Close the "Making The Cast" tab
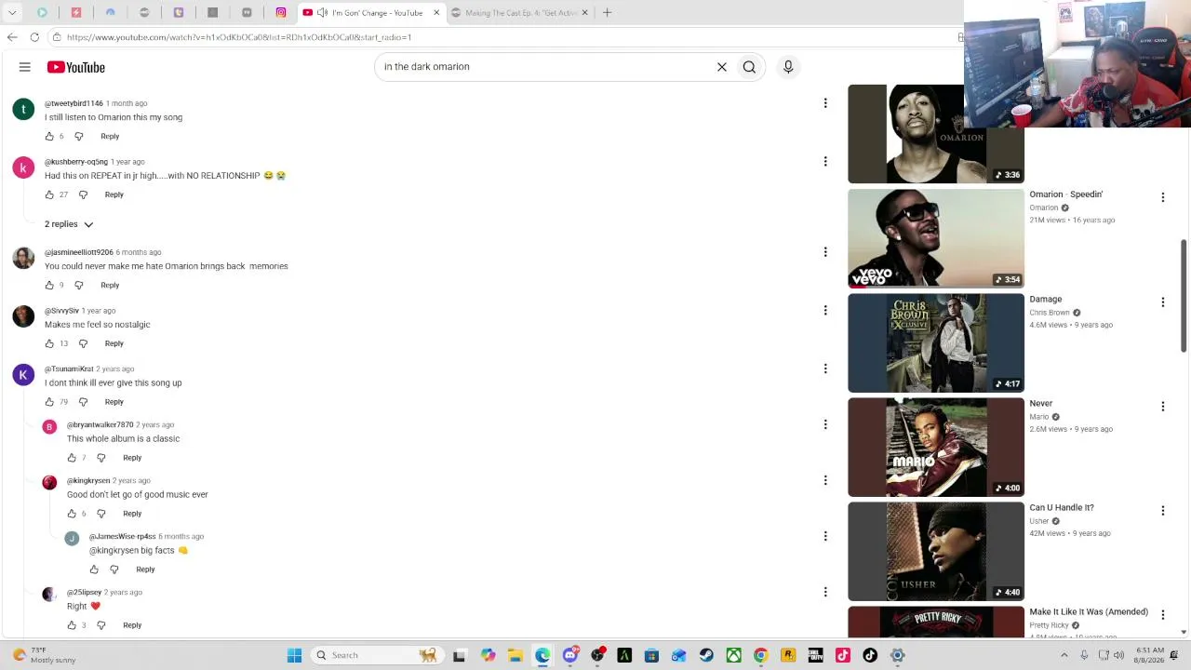Viewport: 1191px width, 670px height. [x=584, y=13]
